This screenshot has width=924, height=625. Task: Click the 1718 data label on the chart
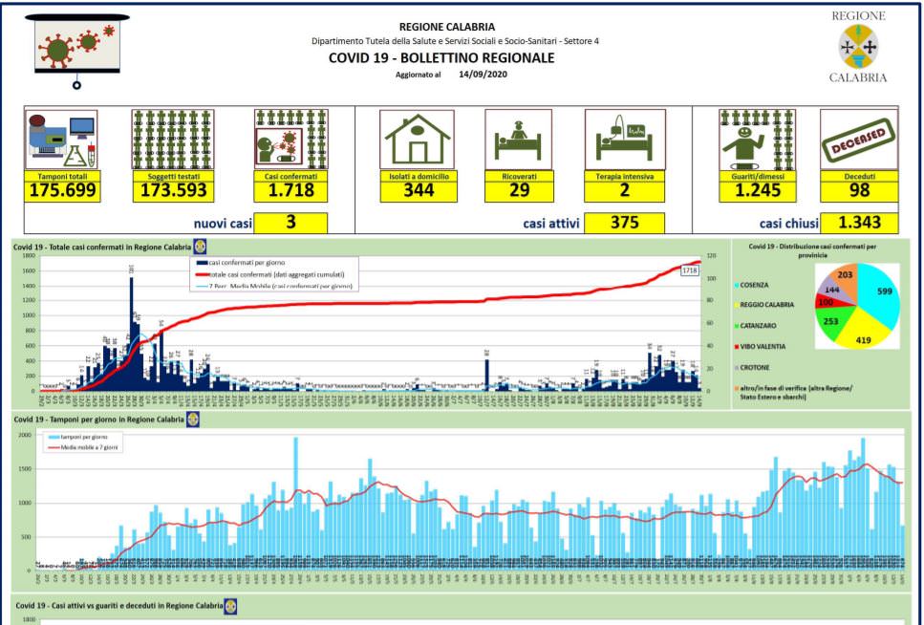[690, 271]
